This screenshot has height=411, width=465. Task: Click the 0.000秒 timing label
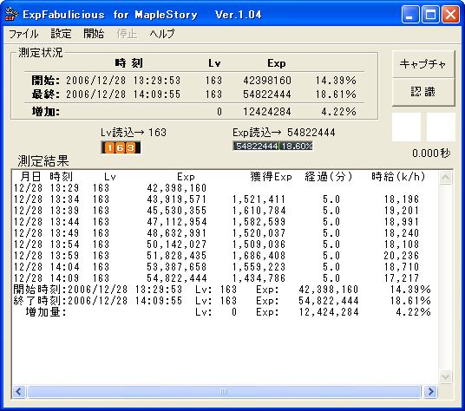pyautogui.click(x=431, y=153)
